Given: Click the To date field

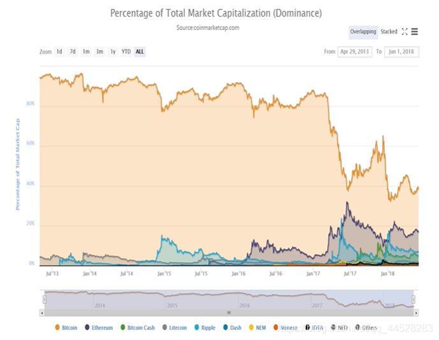Looking at the screenshot, I should pos(401,52).
